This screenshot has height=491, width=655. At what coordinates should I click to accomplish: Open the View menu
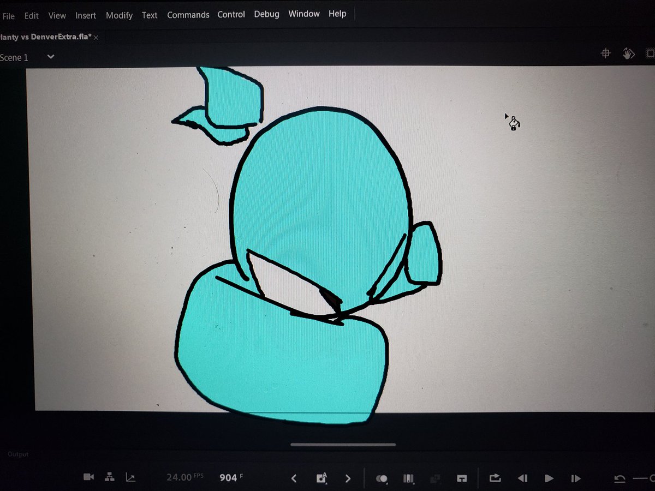pyautogui.click(x=57, y=15)
